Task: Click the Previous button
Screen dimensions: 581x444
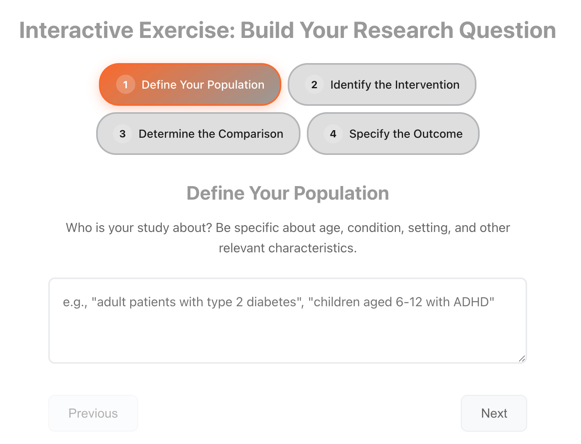Action: (x=93, y=413)
